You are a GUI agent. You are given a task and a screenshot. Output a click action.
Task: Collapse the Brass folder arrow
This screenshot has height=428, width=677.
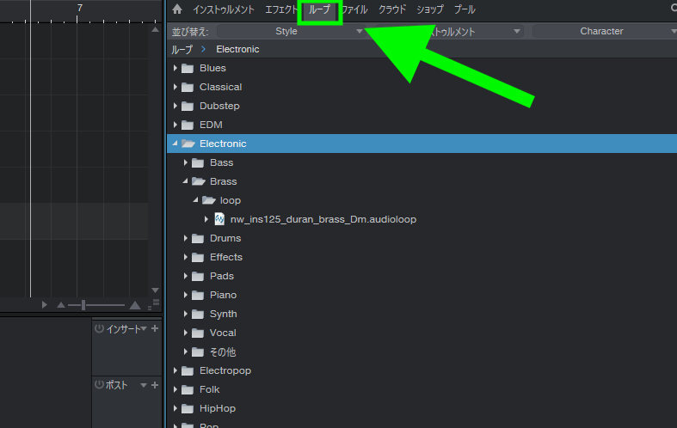point(185,181)
